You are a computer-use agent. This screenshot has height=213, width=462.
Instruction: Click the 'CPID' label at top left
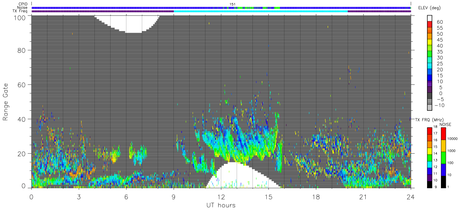point(23,4)
